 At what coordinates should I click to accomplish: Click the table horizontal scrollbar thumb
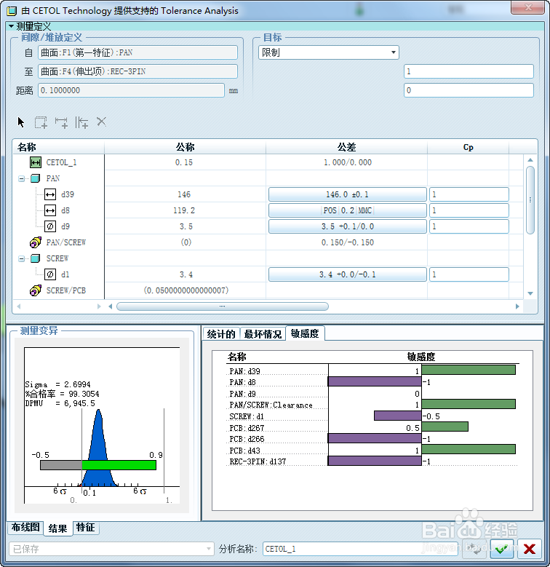[x=222, y=306]
